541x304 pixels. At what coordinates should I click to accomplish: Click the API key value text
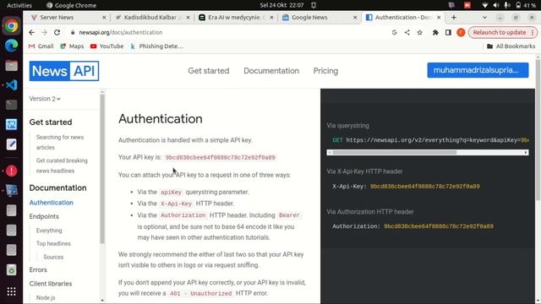(220, 158)
